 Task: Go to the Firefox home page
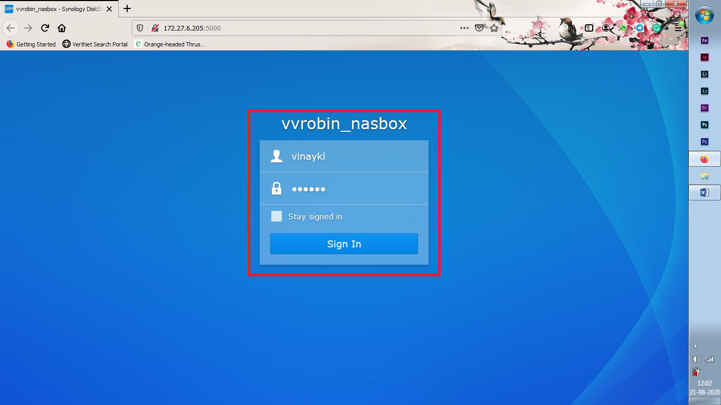(x=62, y=28)
